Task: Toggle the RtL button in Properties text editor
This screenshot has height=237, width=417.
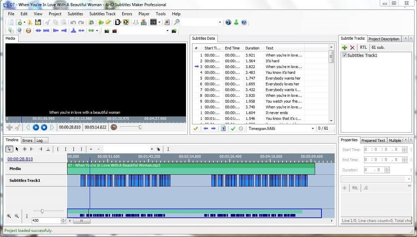Action: coord(355,188)
